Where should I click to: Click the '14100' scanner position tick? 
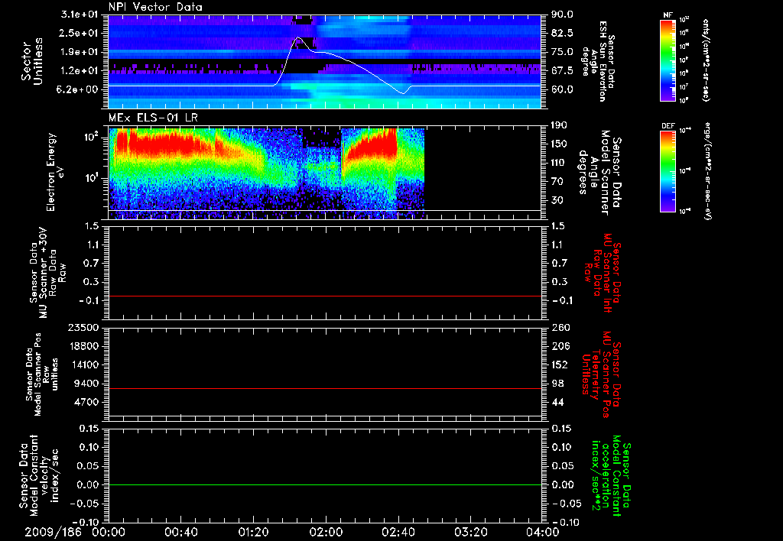[x=85, y=364]
